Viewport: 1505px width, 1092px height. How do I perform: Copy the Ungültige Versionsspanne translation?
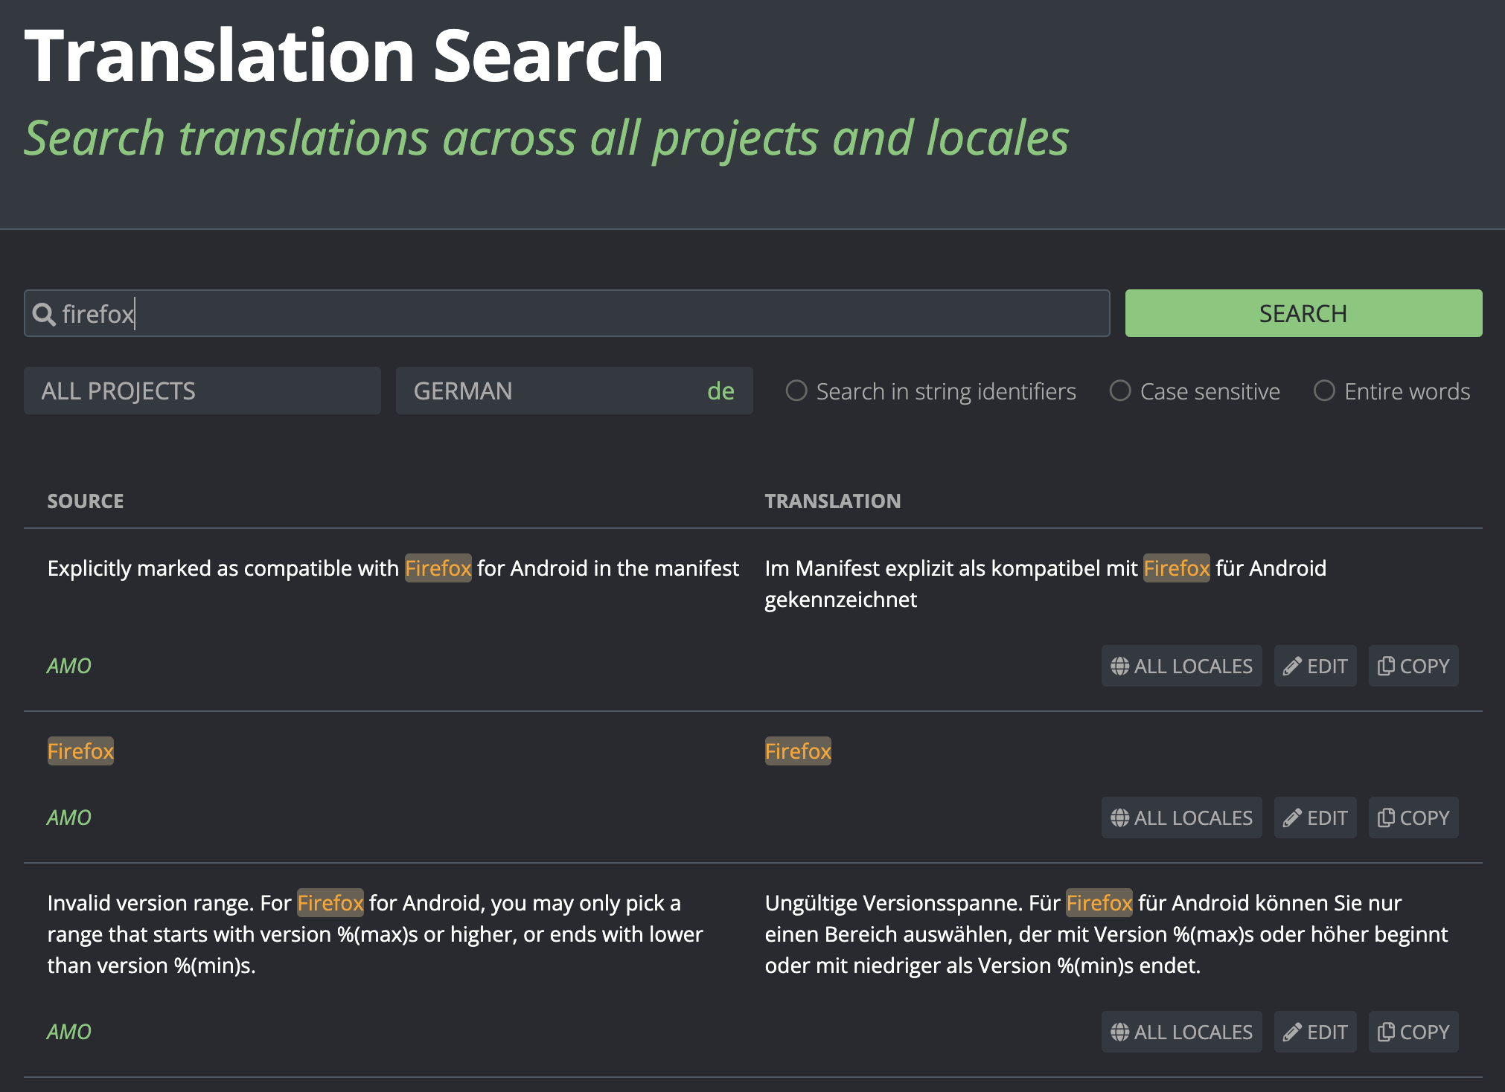[x=1413, y=1032]
